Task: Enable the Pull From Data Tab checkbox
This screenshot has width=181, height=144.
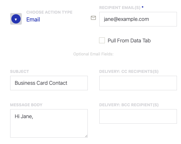Action: [102, 40]
